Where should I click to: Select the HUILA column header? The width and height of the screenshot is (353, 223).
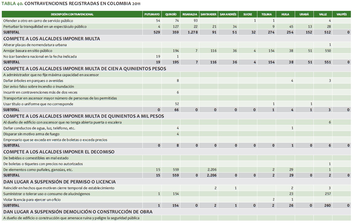pyautogui.click(x=285, y=14)
